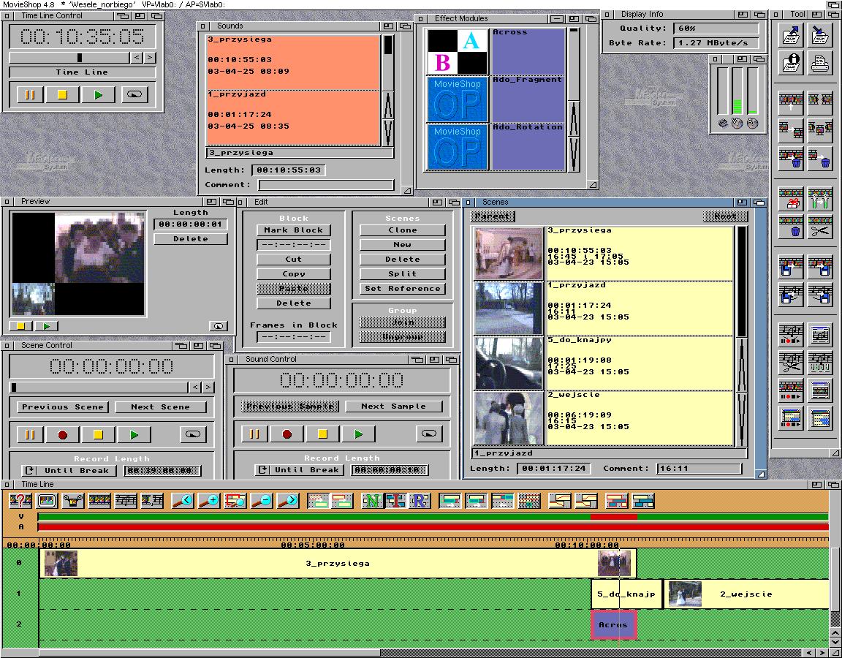Screen dimensions: 842x658
Task: Start recording in Scene Control
Action: [x=63, y=434]
